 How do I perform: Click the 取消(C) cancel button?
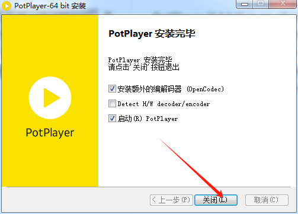[x=267, y=200]
